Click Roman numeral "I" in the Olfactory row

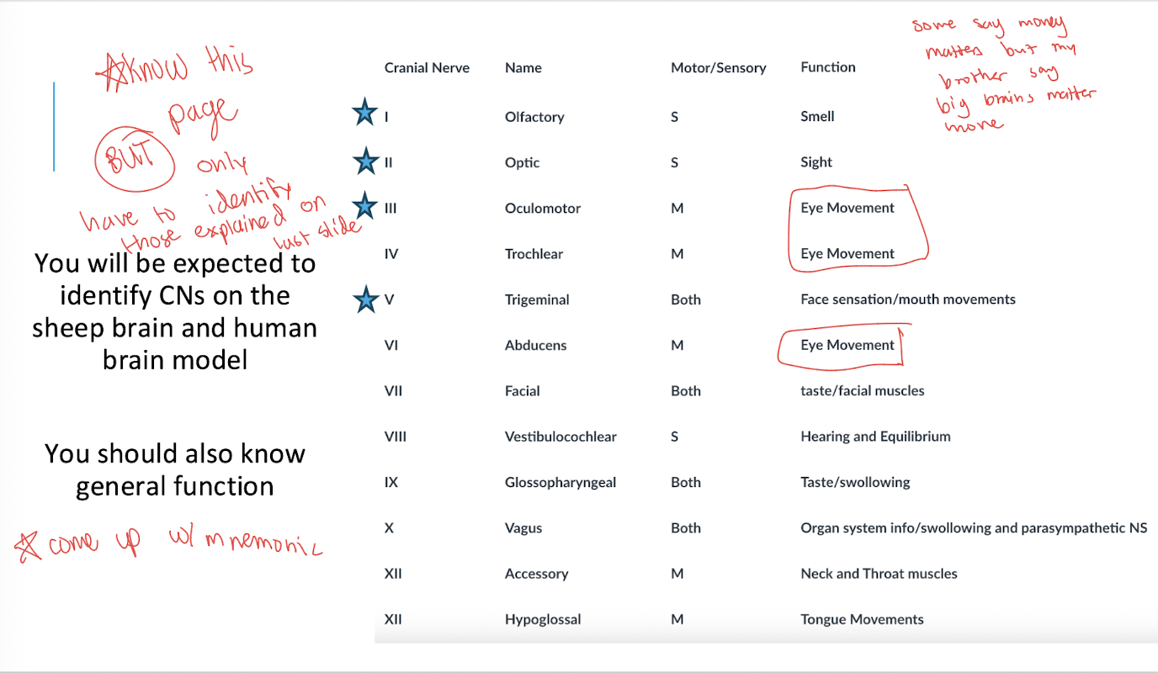386,117
